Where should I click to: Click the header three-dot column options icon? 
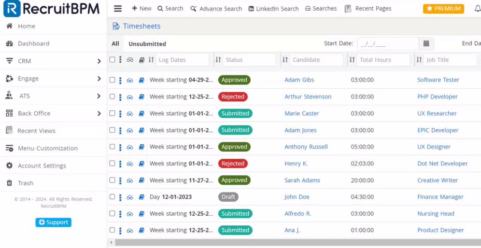tap(120, 60)
